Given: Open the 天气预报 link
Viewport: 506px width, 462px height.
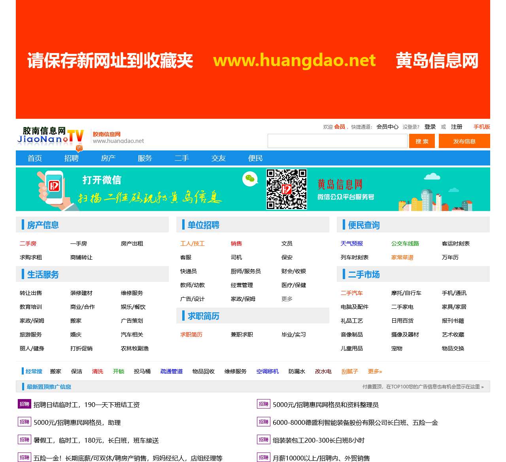Looking at the screenshot, I should 352,243.
